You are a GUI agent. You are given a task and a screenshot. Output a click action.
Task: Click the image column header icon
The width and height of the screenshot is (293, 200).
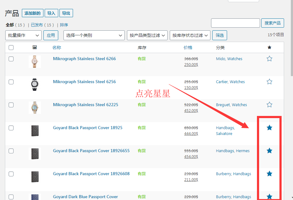click(35, 47)
